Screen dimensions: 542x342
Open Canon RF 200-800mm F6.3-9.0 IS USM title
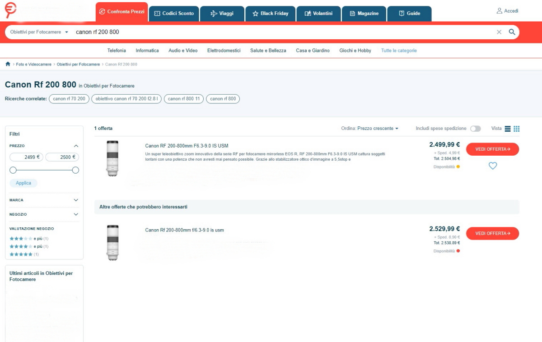pos(187,146)
